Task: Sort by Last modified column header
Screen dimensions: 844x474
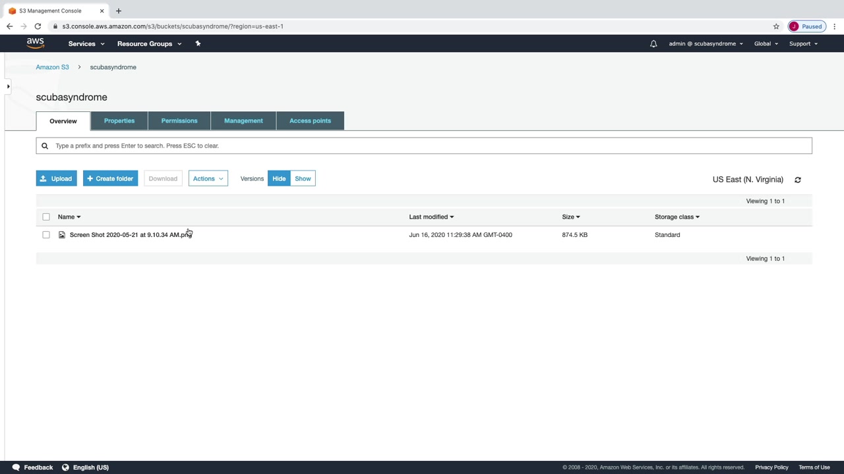Action: pyautogui.click(x=431, y=217)
